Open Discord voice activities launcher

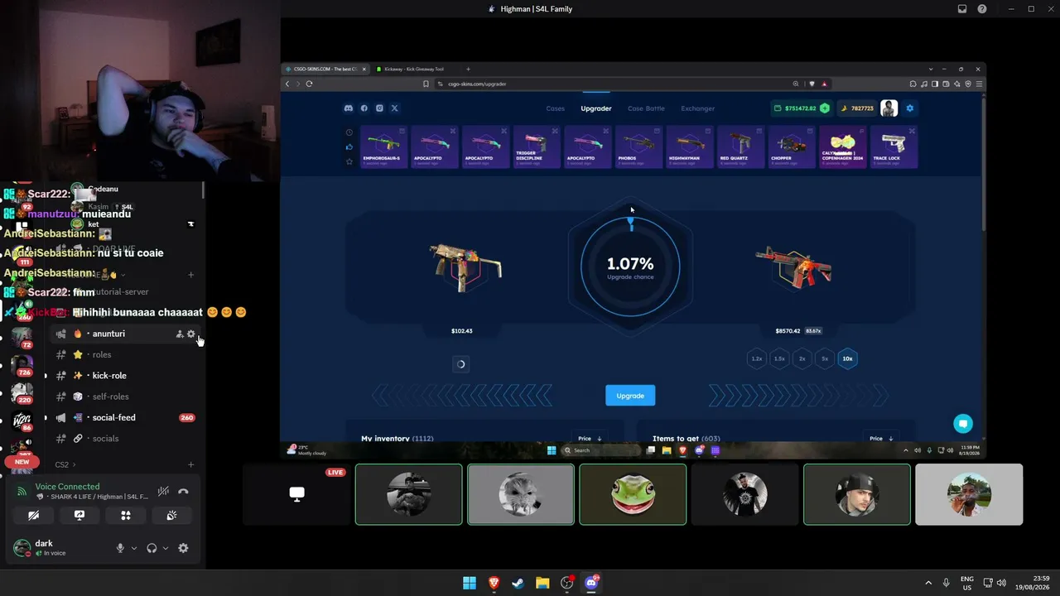(x=126, y=515)
